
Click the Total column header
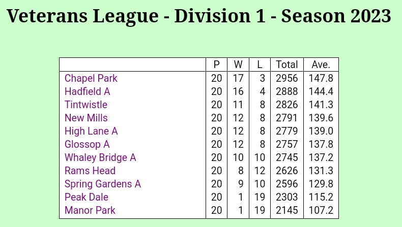(286, 64)
